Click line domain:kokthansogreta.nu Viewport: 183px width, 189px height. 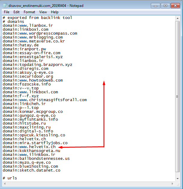tap(31, 151)
